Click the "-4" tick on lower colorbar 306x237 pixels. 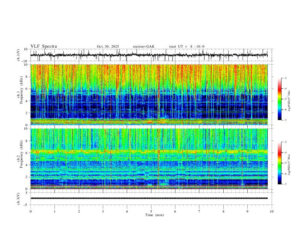click(x=285, y=153)
